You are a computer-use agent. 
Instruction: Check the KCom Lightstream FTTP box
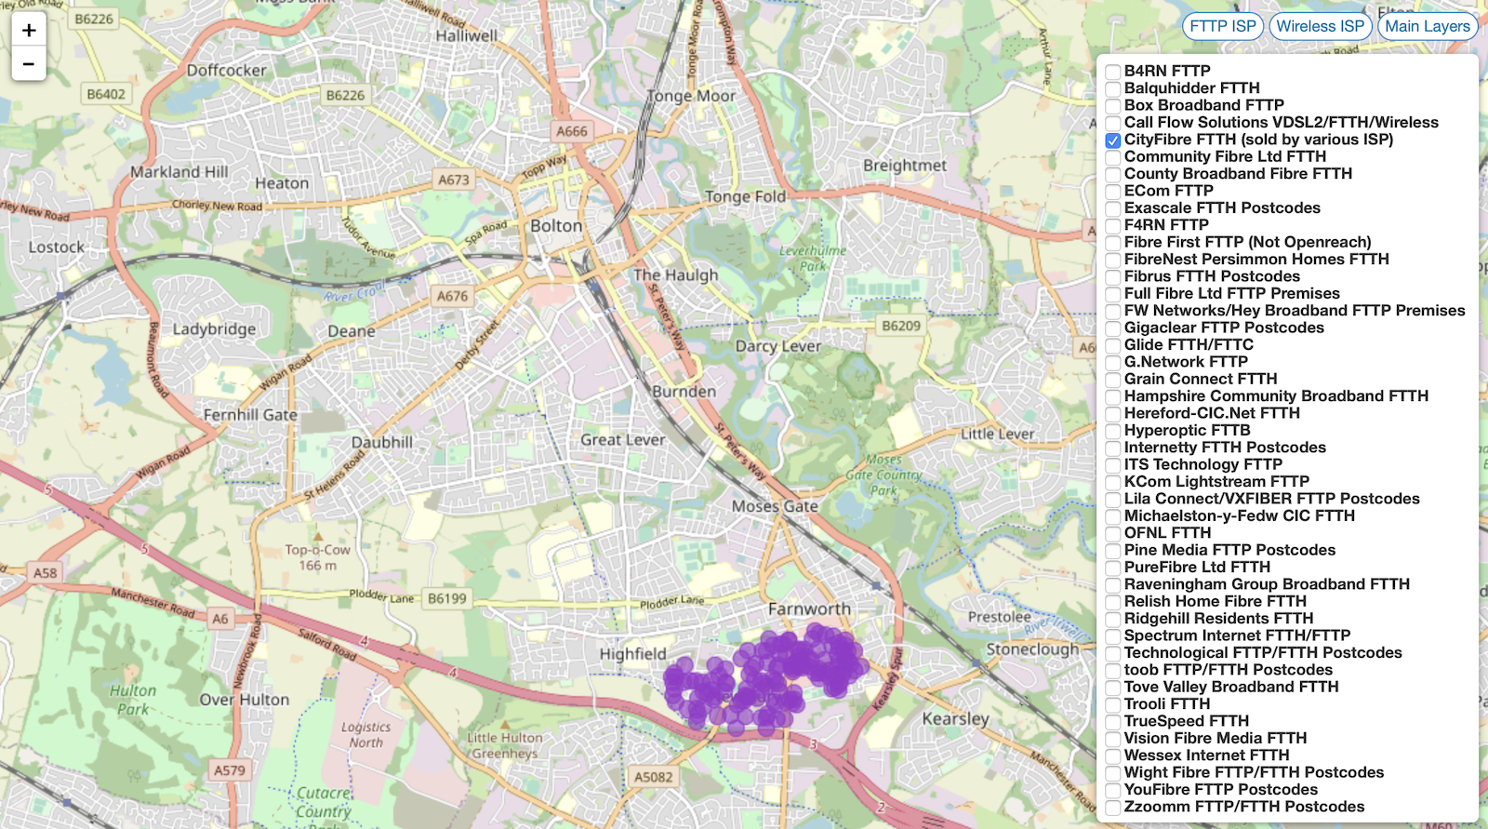[1112, 482]
